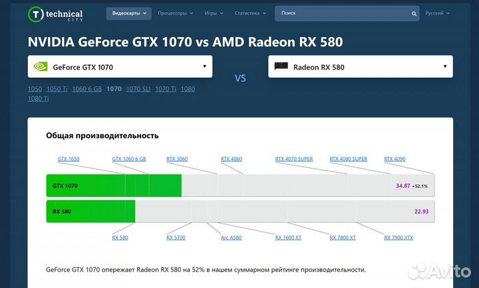Click the search magnifier icon
Screen dimensions: 479x288
414,14
